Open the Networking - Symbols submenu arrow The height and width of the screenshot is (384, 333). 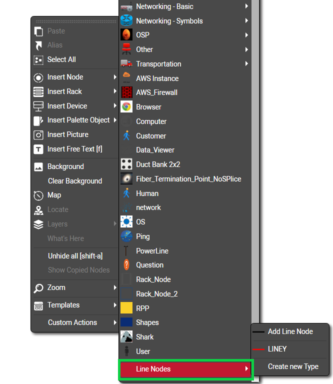point(246,21)
